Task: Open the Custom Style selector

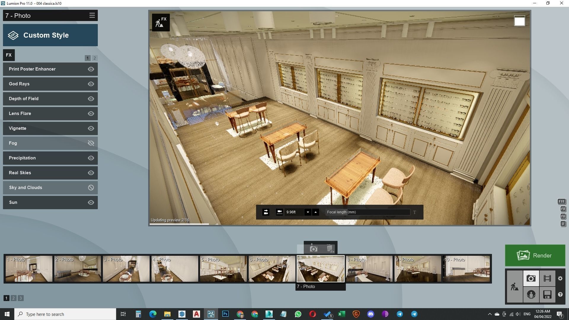Action: [x=50, y=35]
